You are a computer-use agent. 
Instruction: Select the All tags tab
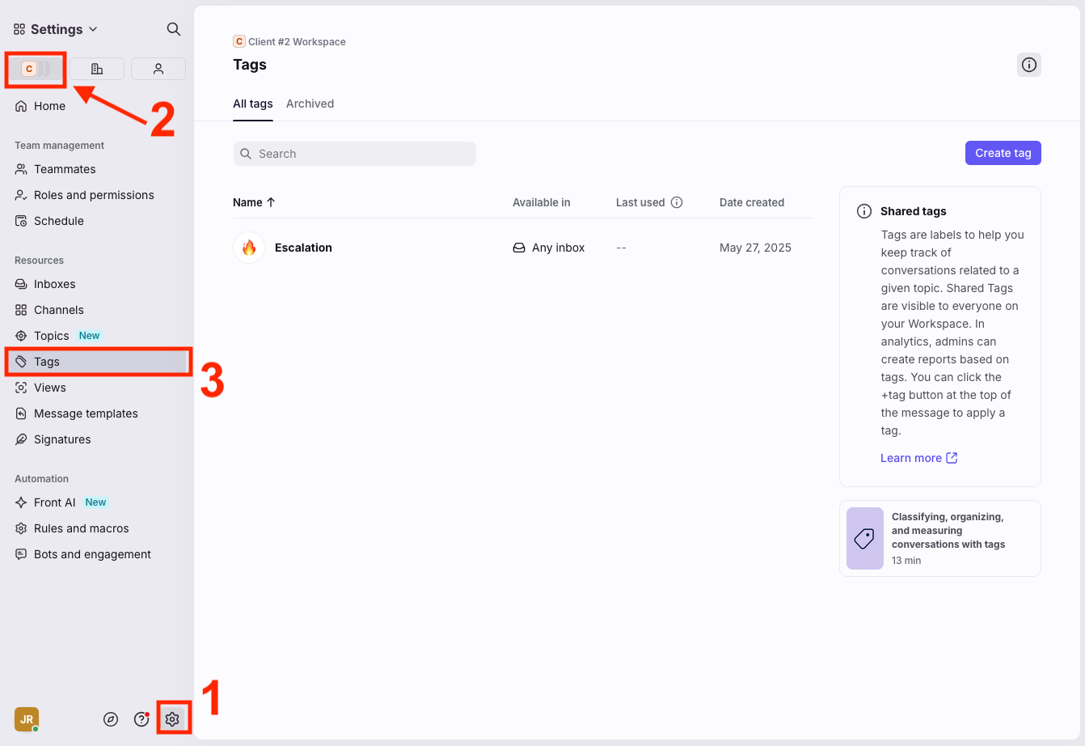(x=252, y=104)
